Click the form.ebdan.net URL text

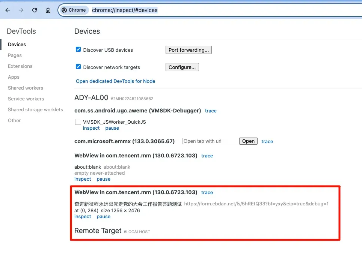256,204
